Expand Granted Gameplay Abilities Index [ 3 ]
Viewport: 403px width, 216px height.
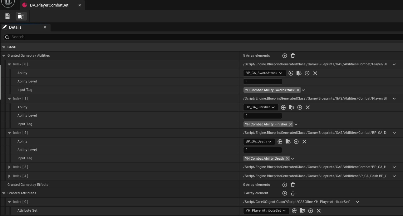(9, 167)
